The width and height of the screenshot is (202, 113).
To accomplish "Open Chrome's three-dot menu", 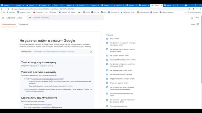I will (x=201, y=9).
